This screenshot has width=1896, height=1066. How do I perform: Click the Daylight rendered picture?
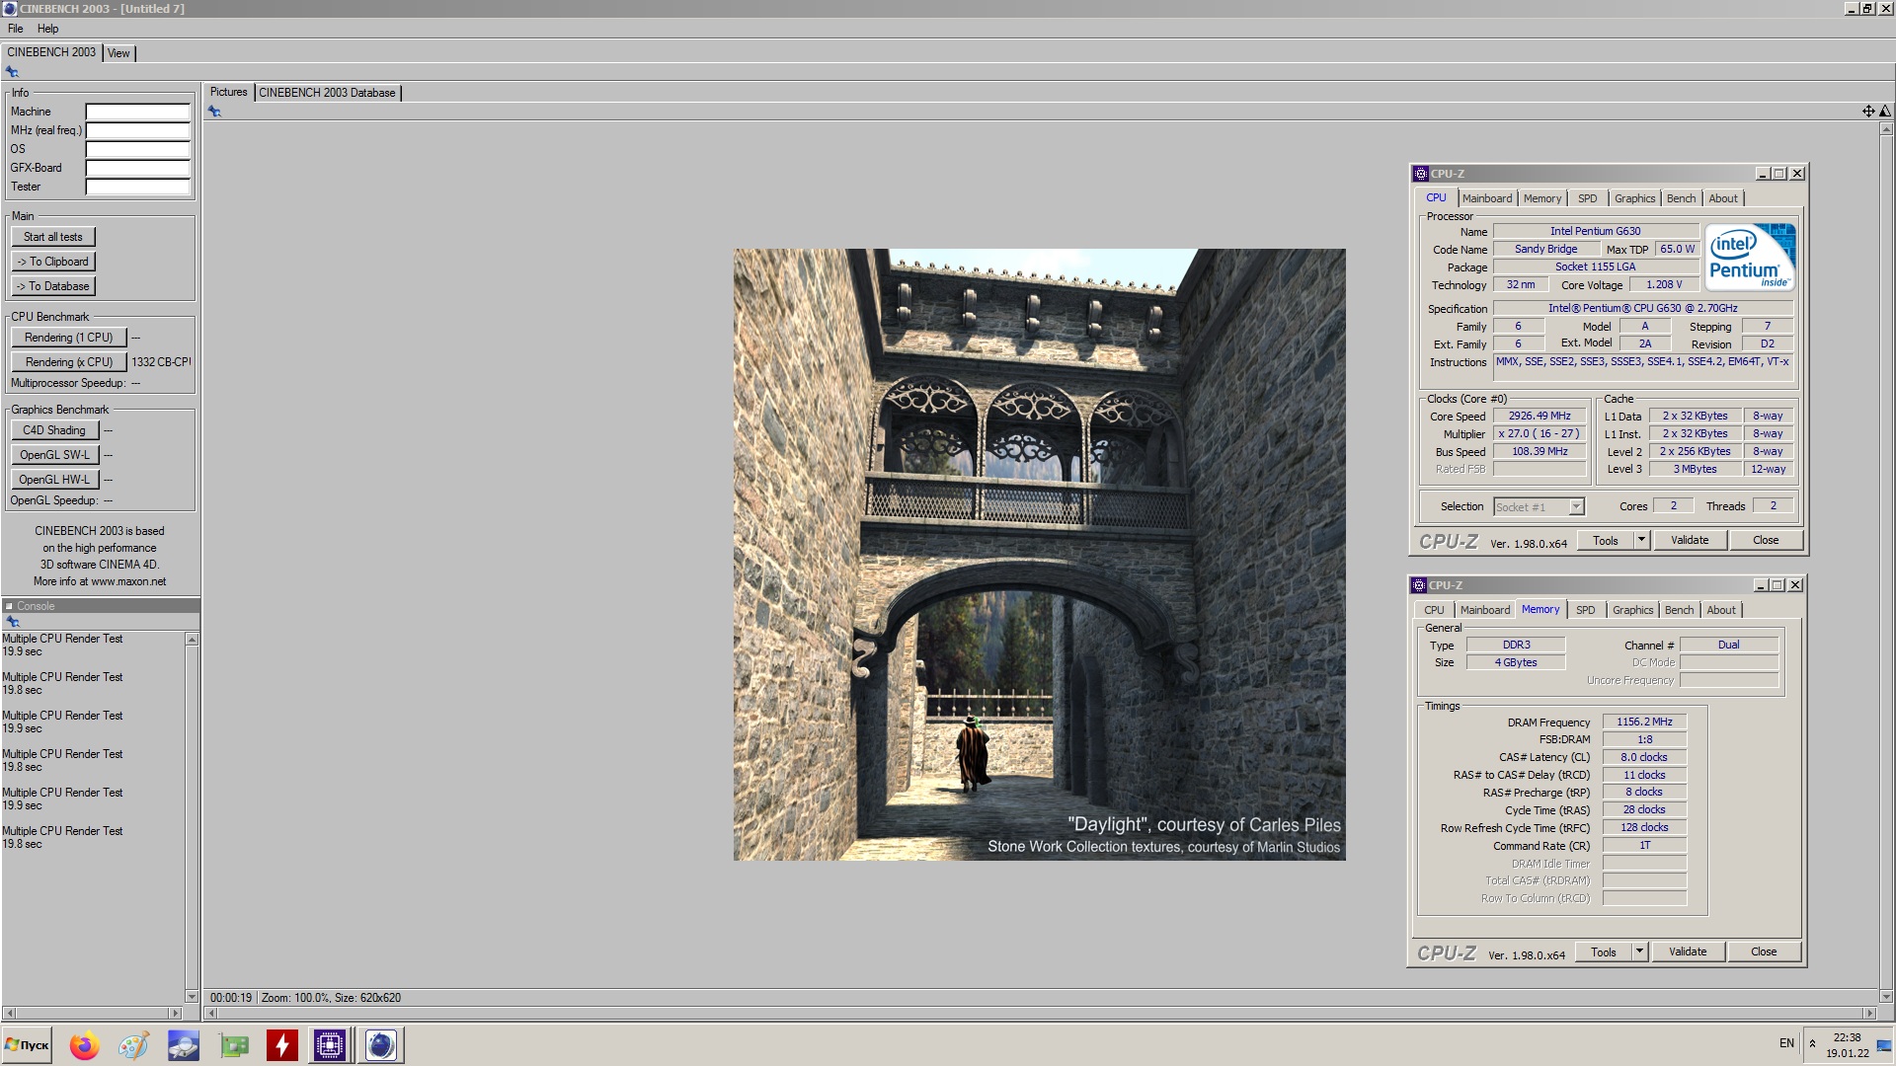click(1039, 555)
